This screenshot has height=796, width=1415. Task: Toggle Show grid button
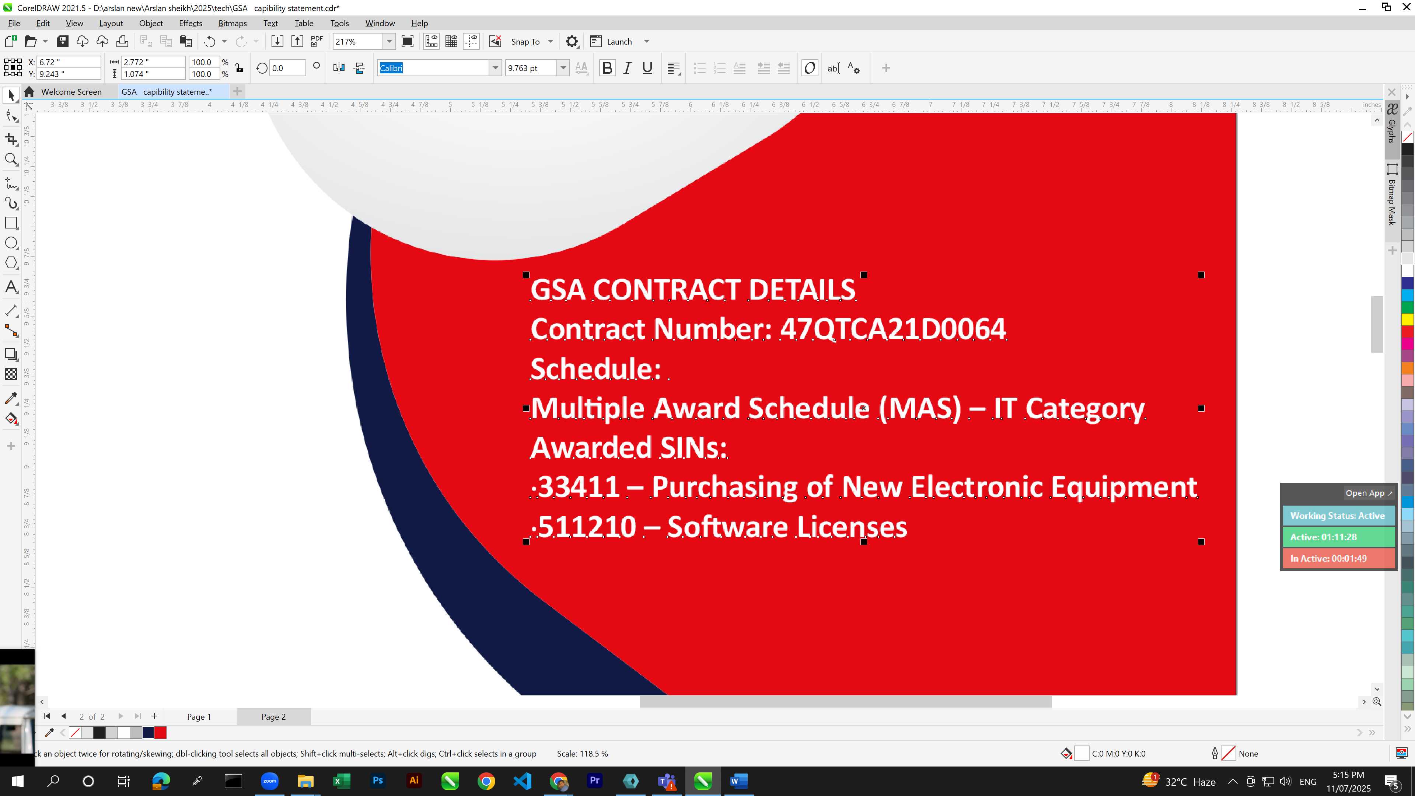tap(451, 41)
